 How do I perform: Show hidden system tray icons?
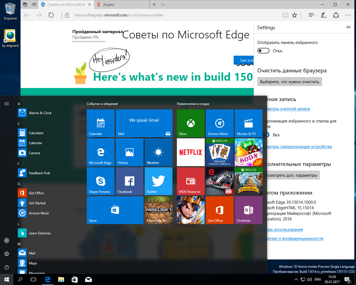point(296,279)
